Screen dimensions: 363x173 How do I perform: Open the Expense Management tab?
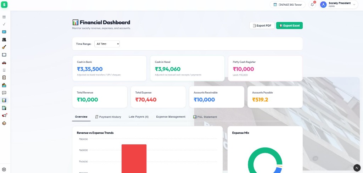point(171,117)
